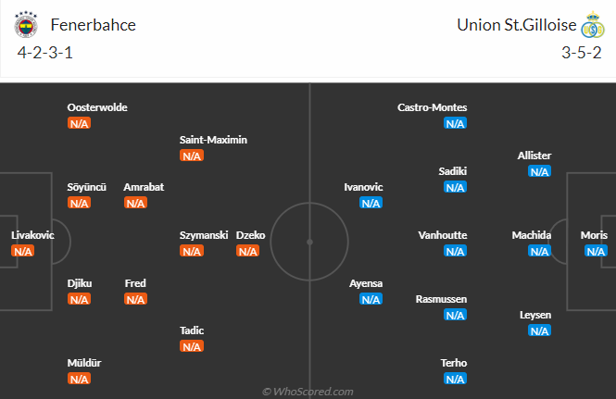Click Livakovic's N/A rating badge
Image resolution: width=616 pixels, height=399 pixels.
click(22, 251)
